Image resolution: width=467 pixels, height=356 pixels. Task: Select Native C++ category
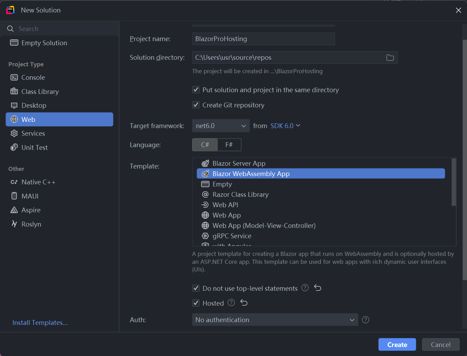point(60,182)
